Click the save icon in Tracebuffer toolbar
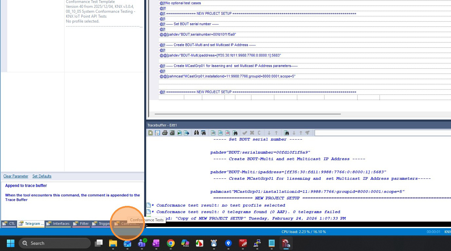451x251 pixels. 157,133
